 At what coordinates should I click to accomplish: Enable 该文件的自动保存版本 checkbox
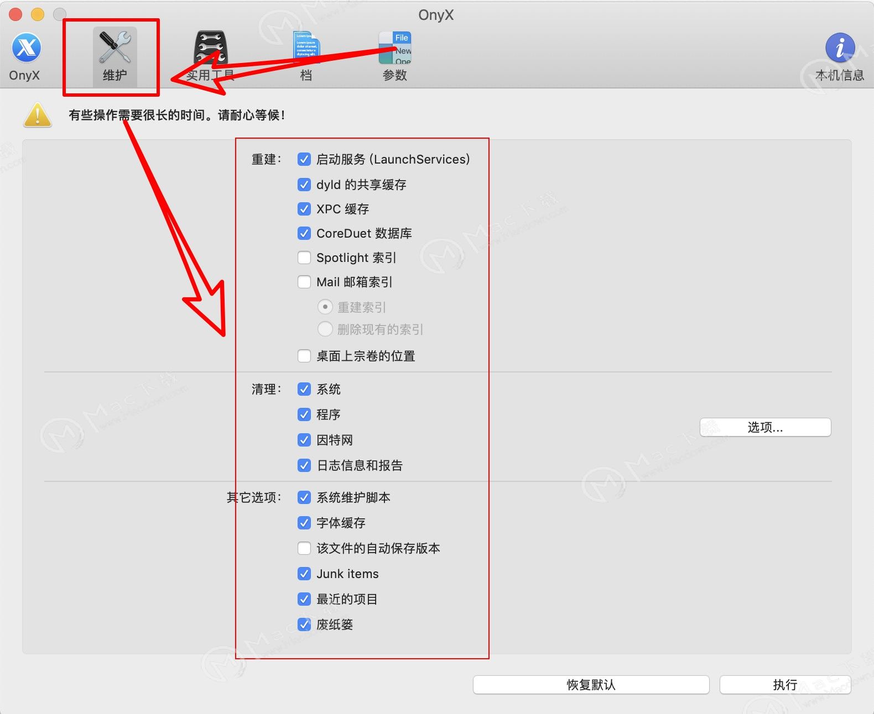click(x=304, y=548)
